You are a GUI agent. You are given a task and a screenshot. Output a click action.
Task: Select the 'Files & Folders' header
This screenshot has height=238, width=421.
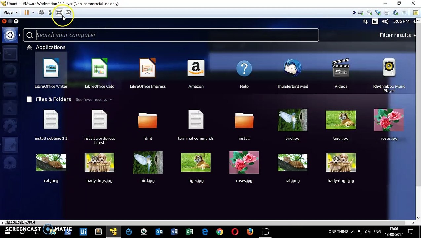[x=53, y=99]
